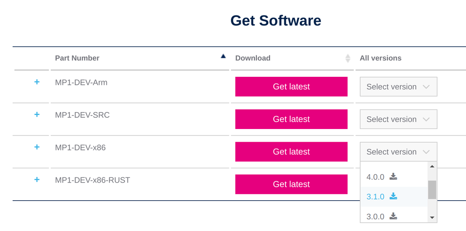The image size is (466, 231).
Task: Click download icon next to version 4.0.0
Action: (x=394, y=177)
